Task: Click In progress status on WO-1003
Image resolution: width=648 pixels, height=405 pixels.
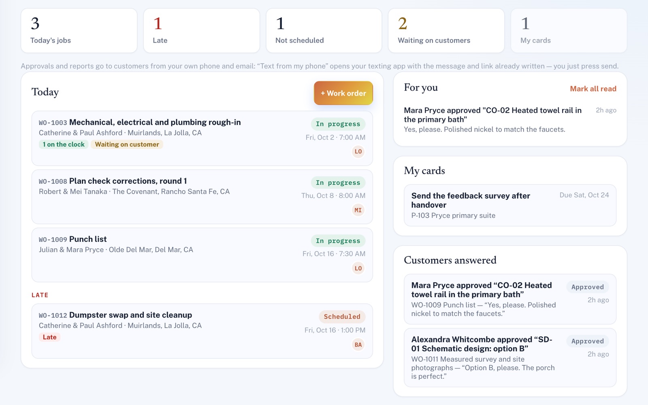Action: point(338,124)
